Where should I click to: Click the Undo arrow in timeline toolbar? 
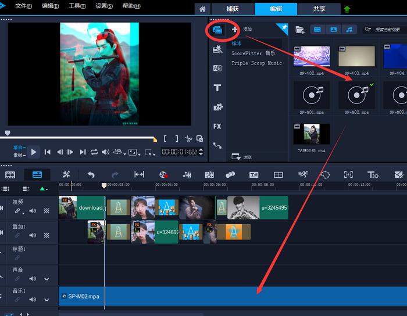(91, 174)
